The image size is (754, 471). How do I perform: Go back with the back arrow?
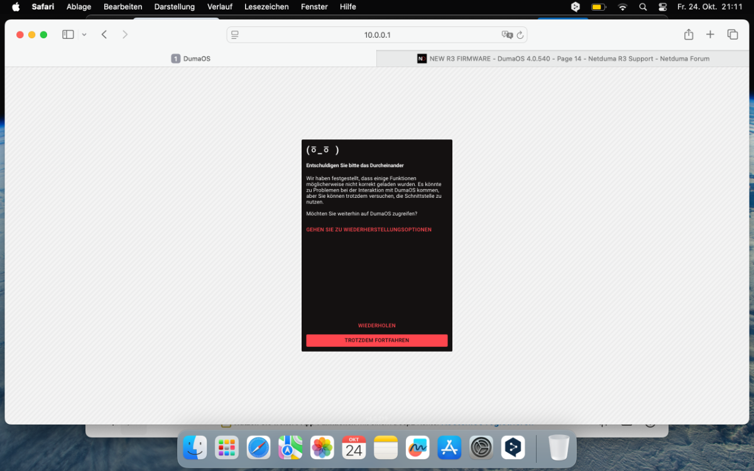(x=104, y=35)
